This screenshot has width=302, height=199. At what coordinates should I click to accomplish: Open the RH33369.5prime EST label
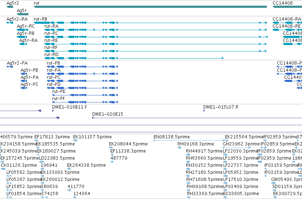pyautogui.click(x=205, y=194)
